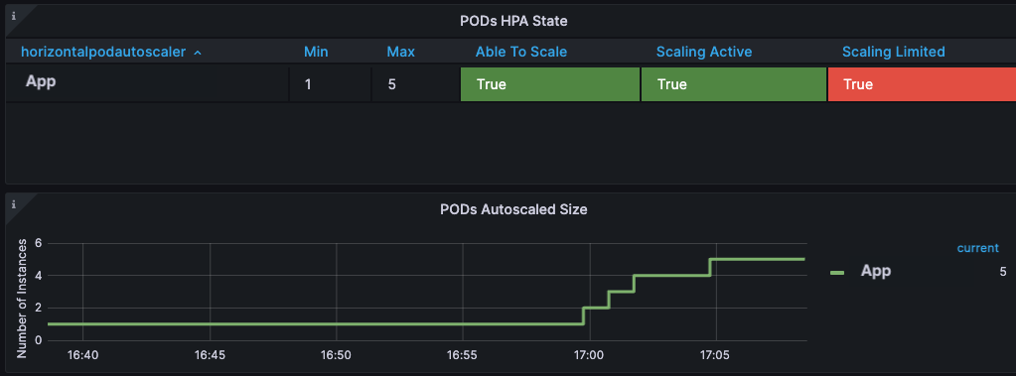Image resolution: width=1016 pixels, height=376 pixels.
Task: Click the Min value 1 cell
Action: [x=330, y=84]
